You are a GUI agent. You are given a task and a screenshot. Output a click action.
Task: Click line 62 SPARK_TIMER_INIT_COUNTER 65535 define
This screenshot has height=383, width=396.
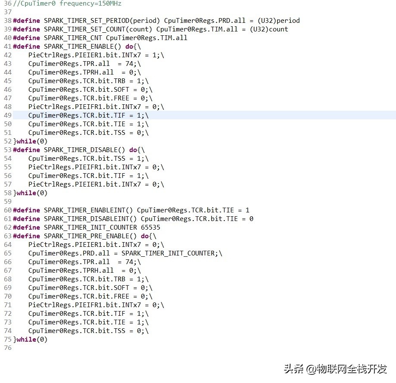click(x=86, y=227)
